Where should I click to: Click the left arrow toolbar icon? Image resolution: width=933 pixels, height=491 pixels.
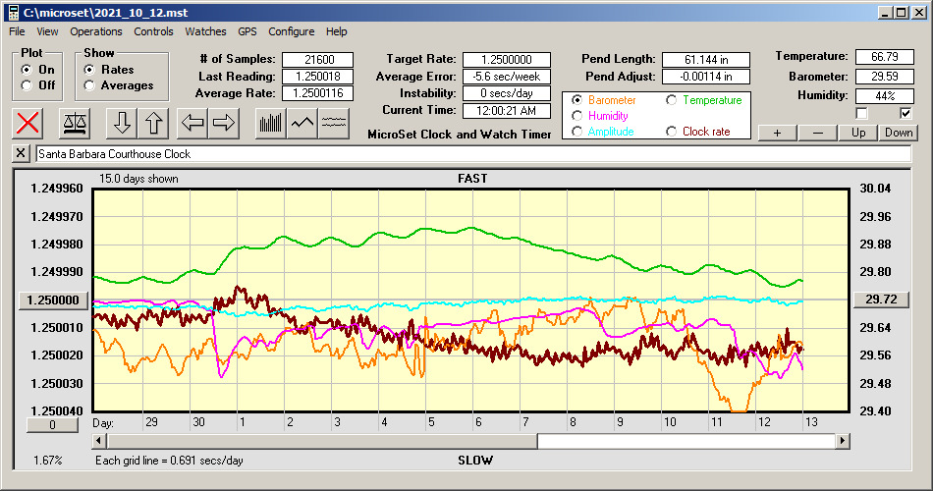pos(193,123)
